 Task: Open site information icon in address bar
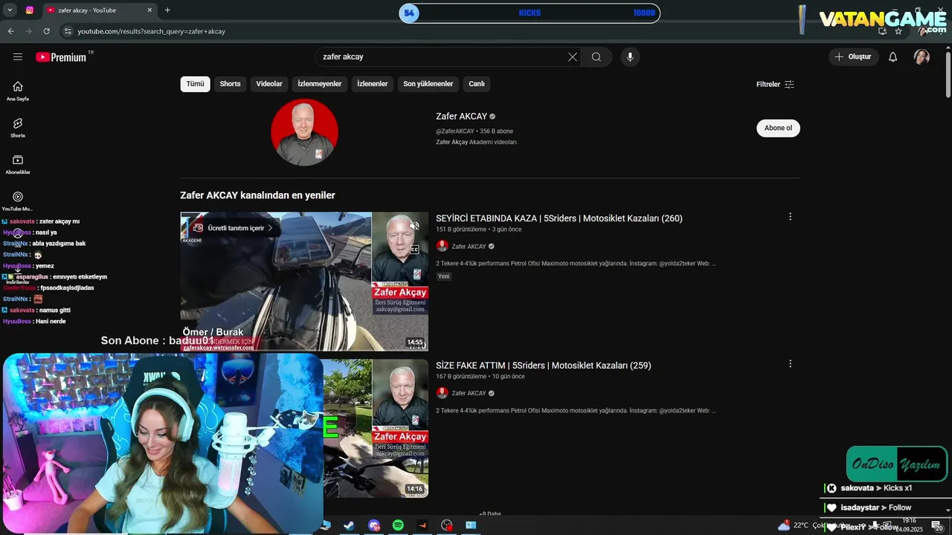pos(68,31)
